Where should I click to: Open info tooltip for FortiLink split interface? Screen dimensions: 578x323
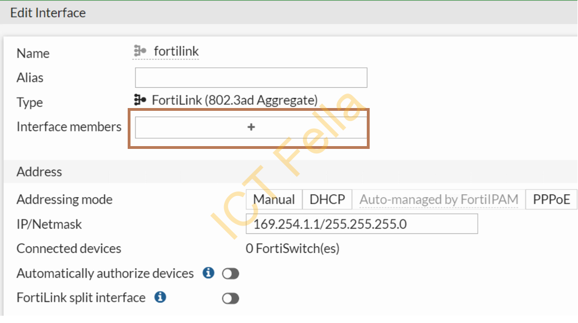160,297
